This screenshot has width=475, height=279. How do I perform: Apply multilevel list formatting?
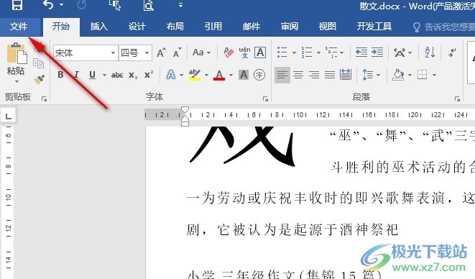coord(331,52)
